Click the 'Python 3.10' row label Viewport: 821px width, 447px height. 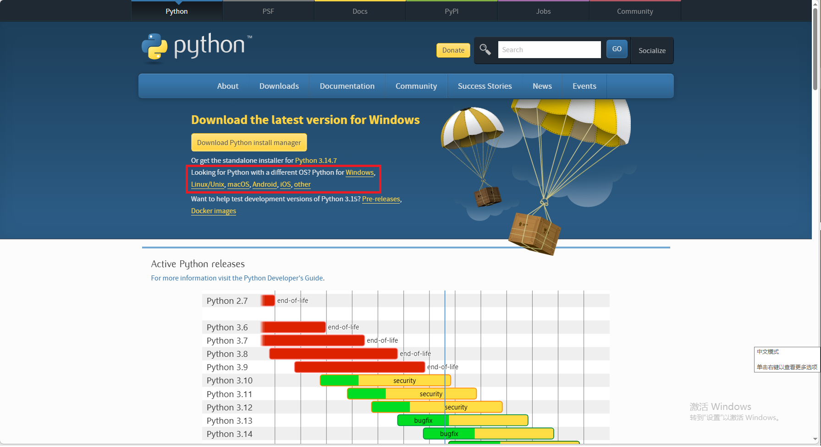pos(230,381)
